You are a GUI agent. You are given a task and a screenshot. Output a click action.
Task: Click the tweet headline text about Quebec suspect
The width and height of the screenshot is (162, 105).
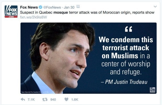click(x=87, y=12)
